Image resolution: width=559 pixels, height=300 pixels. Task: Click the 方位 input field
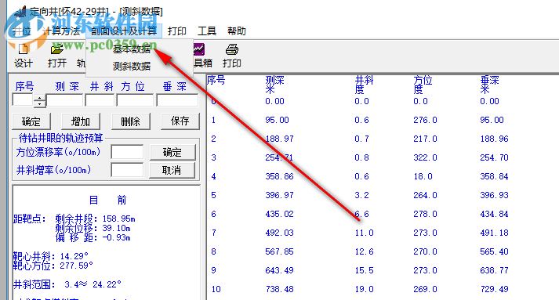pyautogui.click(x=135, y=100)
